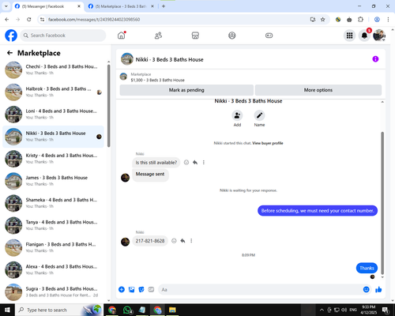Open the Flanigan conversation
The width and height of the screenshot is (395, 316).
click(x=53, y=247)
